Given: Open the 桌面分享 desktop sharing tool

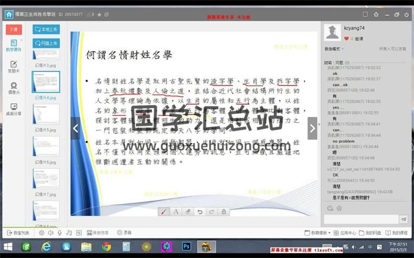Looking at the screenshot, I should point(14,110).
